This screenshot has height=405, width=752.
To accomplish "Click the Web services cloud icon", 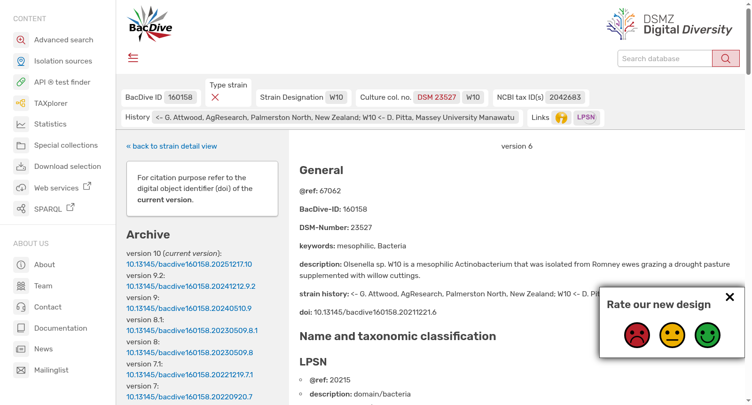I will pos(21,188).
